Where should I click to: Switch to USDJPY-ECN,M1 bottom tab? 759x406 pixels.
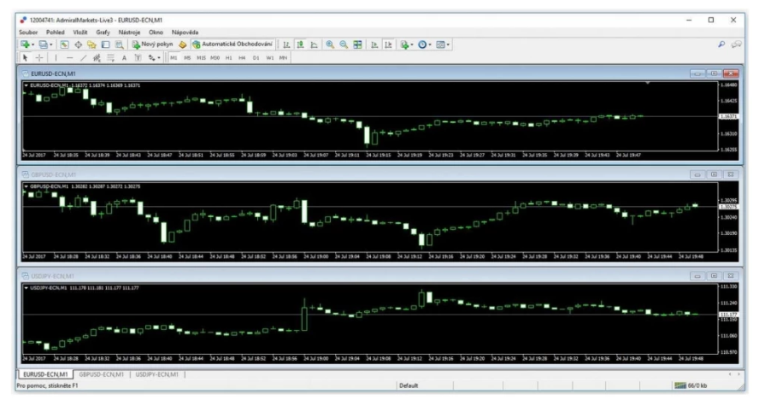pos(156,374)
